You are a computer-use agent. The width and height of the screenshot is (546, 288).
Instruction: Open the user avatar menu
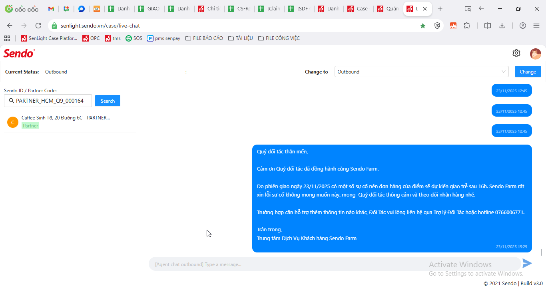coord(536,54)
